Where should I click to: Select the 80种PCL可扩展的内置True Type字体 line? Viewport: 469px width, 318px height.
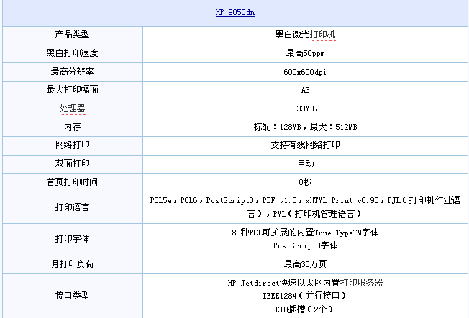pos(305,233)
